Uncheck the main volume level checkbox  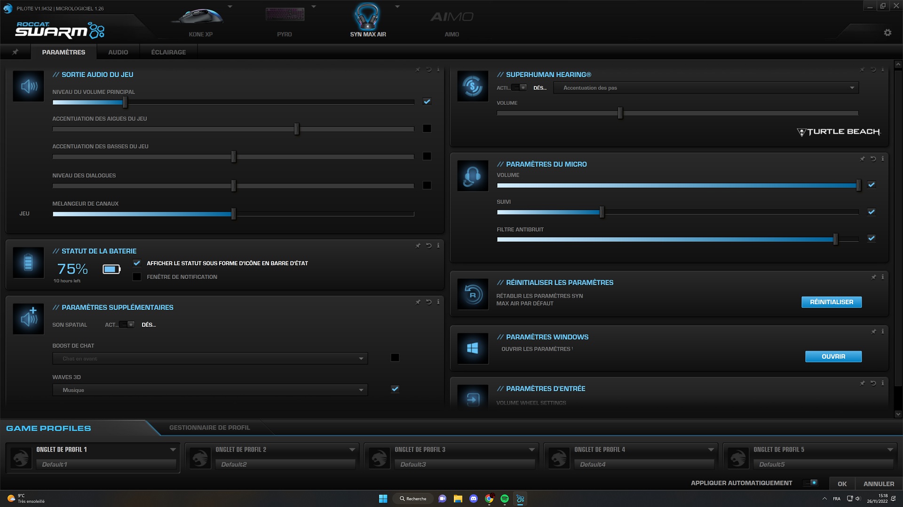[x=427, y=101]
